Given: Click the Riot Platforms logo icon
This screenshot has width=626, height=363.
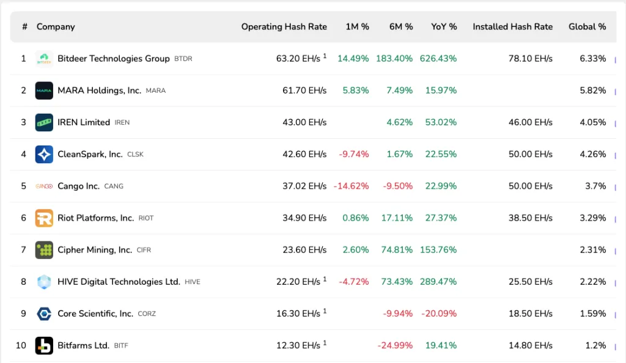Looking at the screenshot, I should (44, 218).
